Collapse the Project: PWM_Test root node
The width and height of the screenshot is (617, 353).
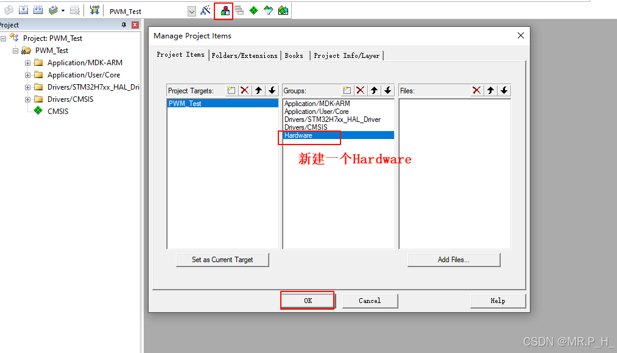[3, 38]
